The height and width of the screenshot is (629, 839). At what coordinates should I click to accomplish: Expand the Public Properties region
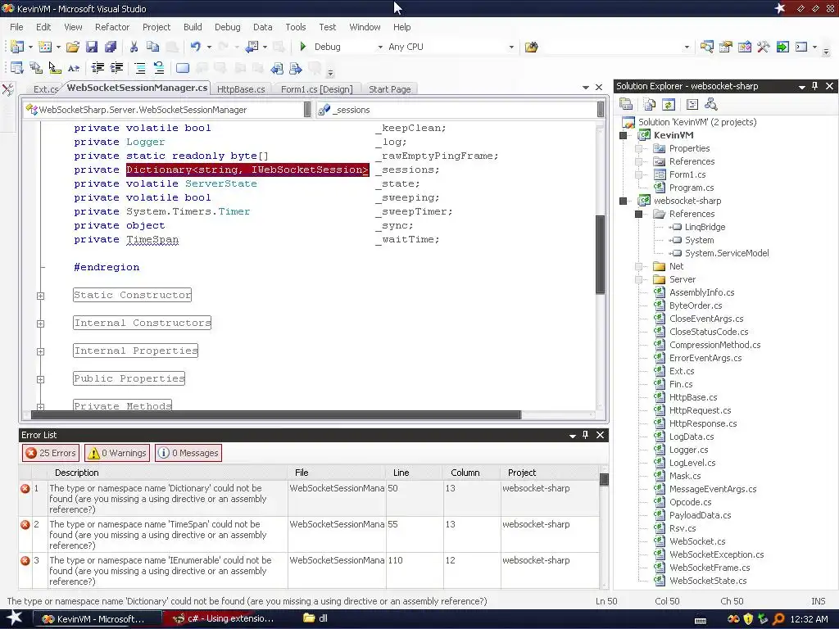point(41,379)
